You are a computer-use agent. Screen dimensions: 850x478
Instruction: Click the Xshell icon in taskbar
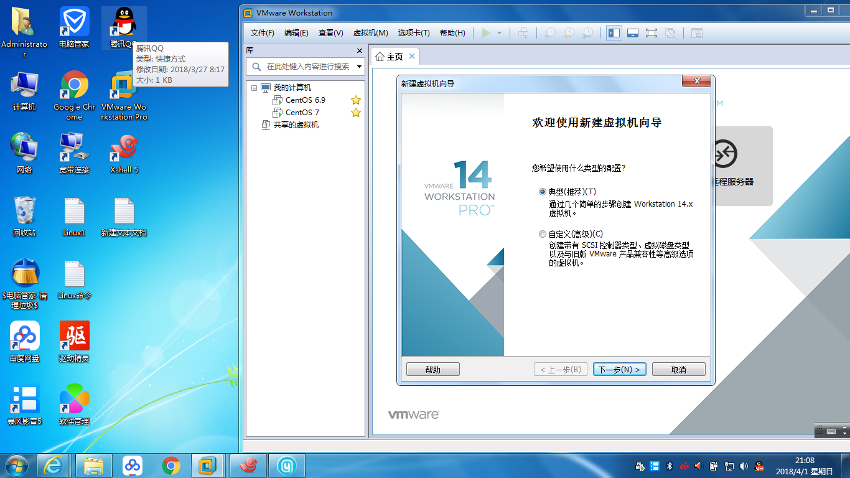click(248, 466)
